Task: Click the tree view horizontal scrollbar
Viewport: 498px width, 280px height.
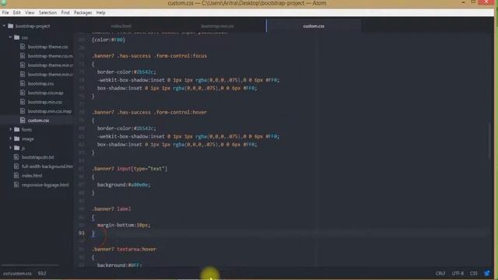Action: 30,265
